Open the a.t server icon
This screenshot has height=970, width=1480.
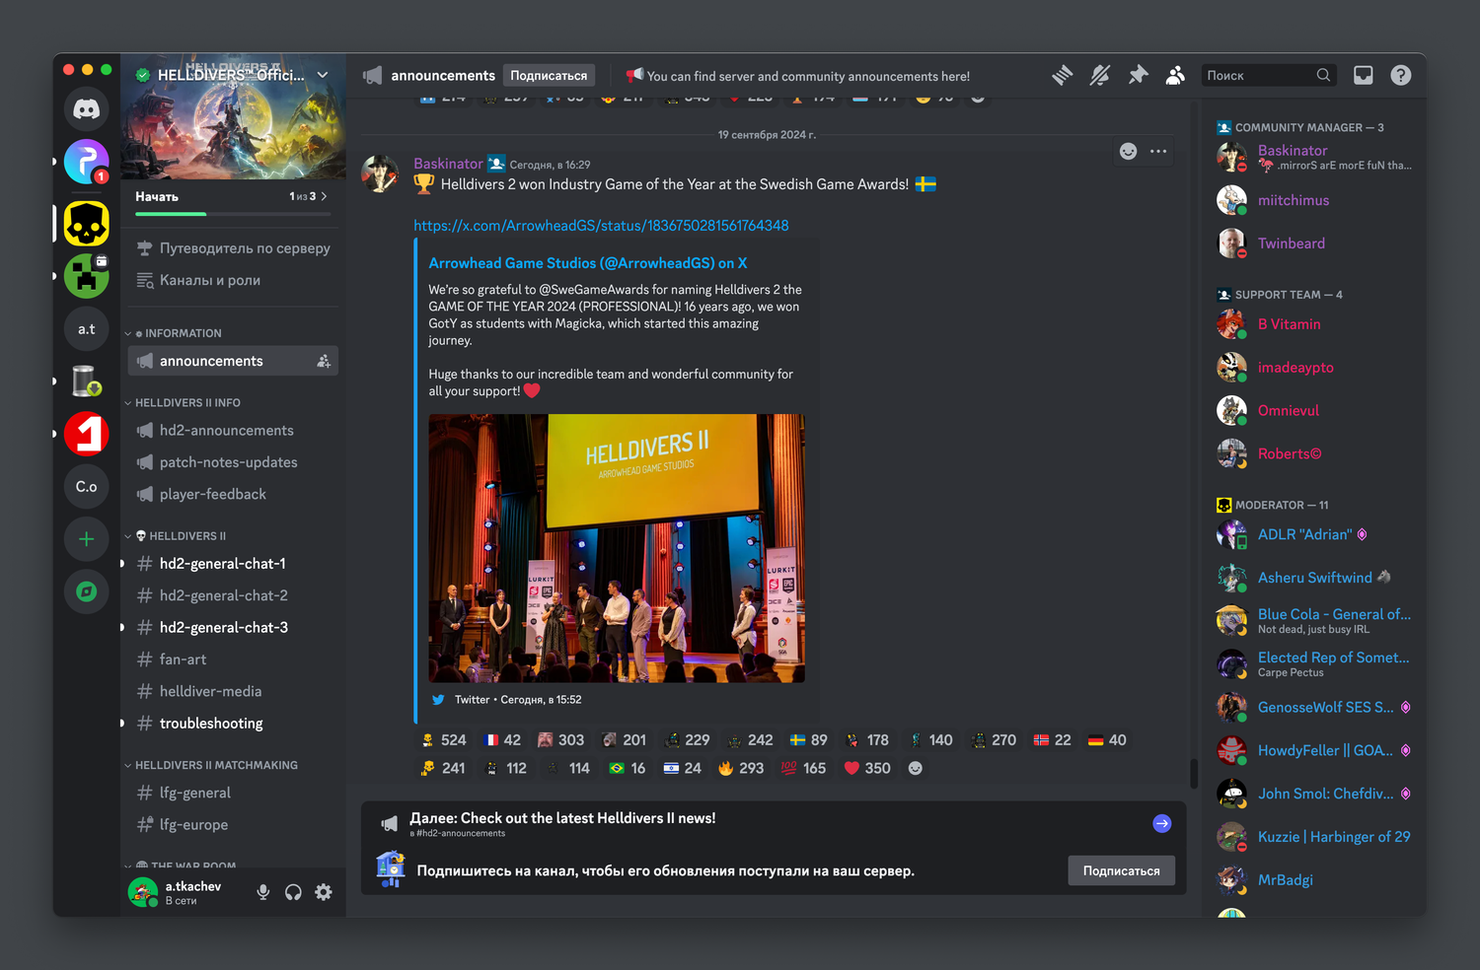coord(87,329)
